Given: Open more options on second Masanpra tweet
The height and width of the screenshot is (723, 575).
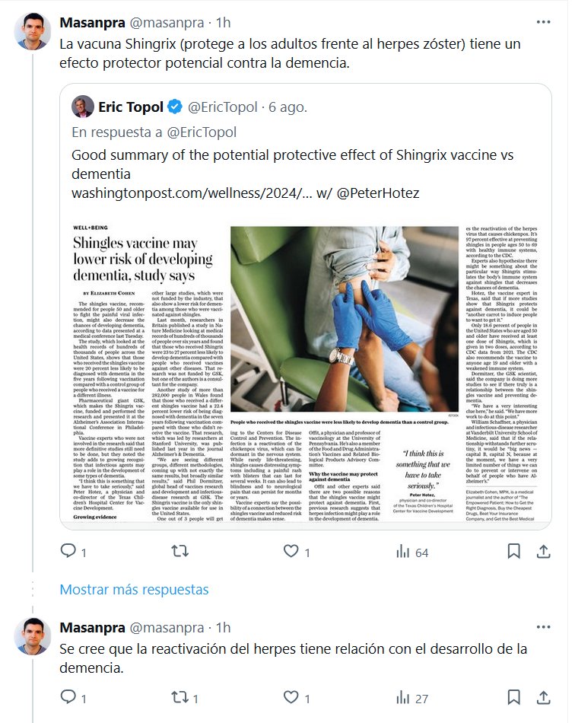Looking at the screenshot, I should (542, 628).
